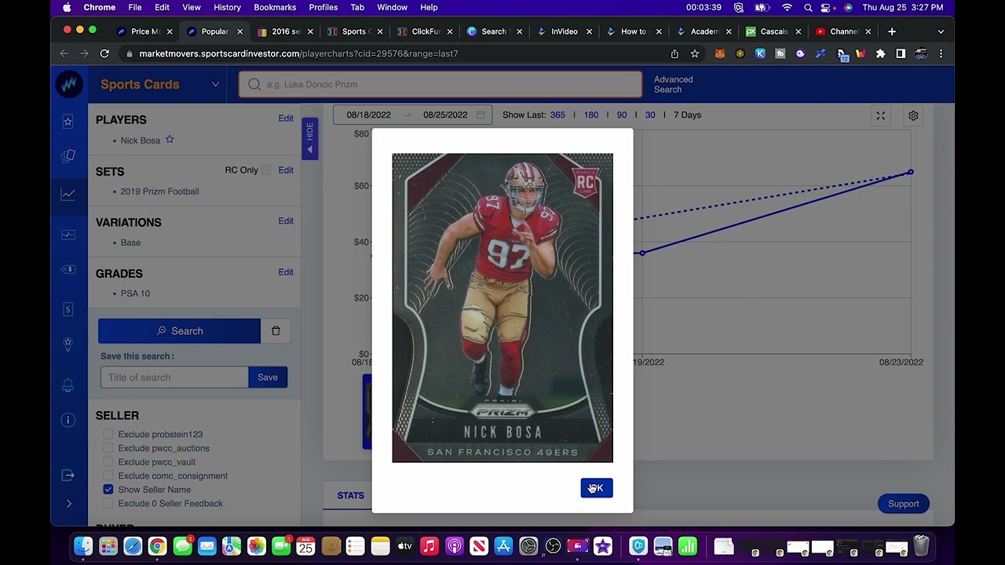Edit the VARIATIONS filter
The height and width of the screenshot is (565, 1005).
point(286,221)
